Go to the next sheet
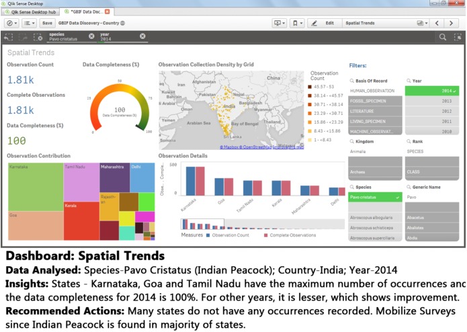Image resolution: width=467 pixels, height=332 pixels. click(x=452, y=23)
